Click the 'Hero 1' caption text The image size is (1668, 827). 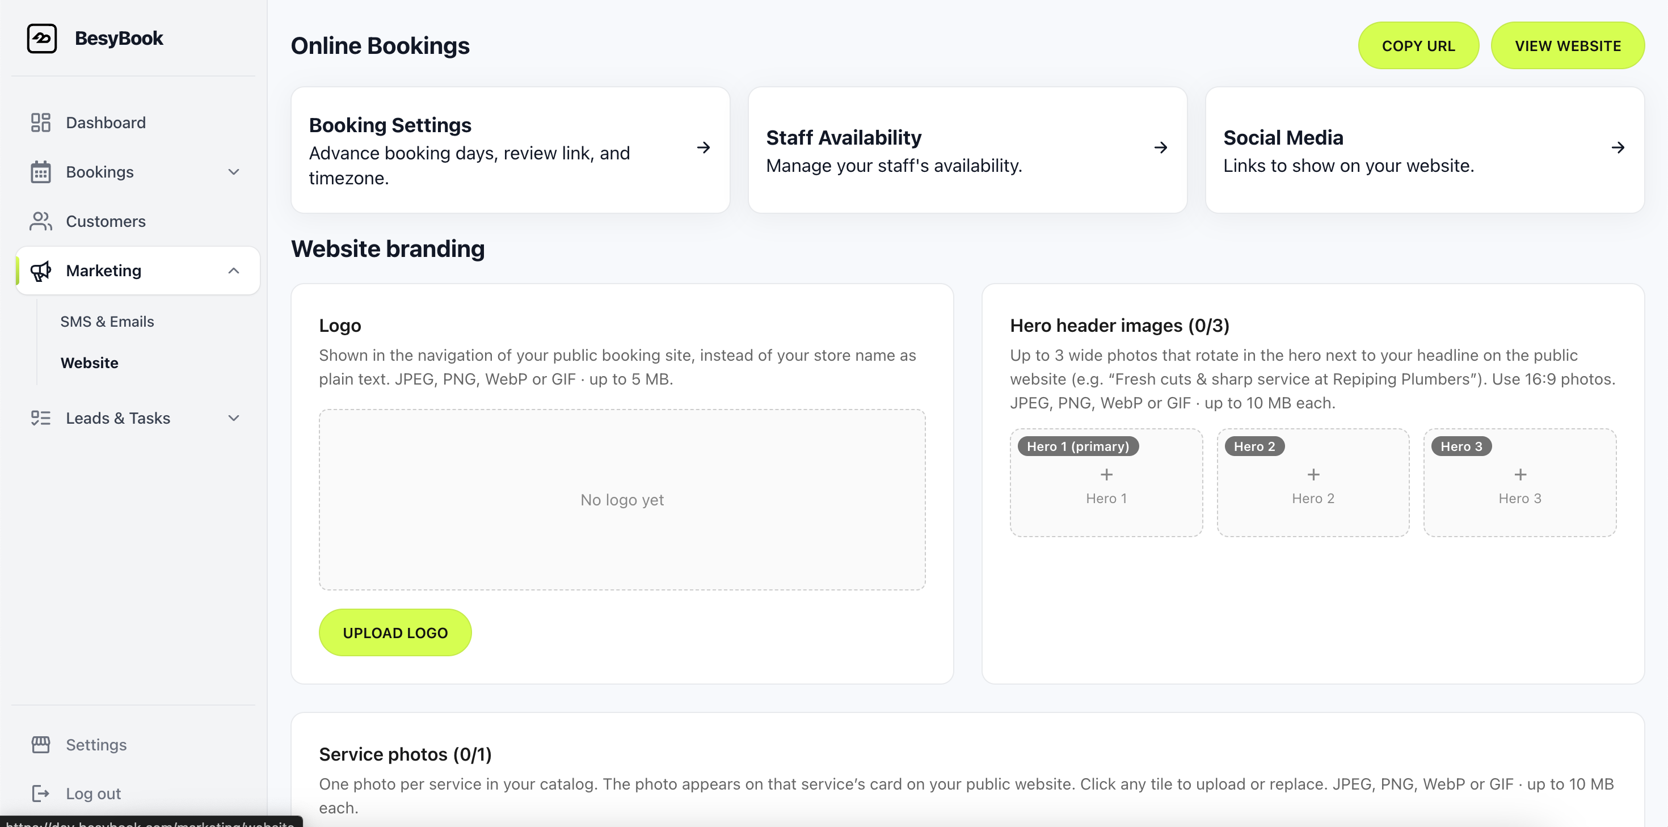pyautogui.click(x=1106, y=498)
